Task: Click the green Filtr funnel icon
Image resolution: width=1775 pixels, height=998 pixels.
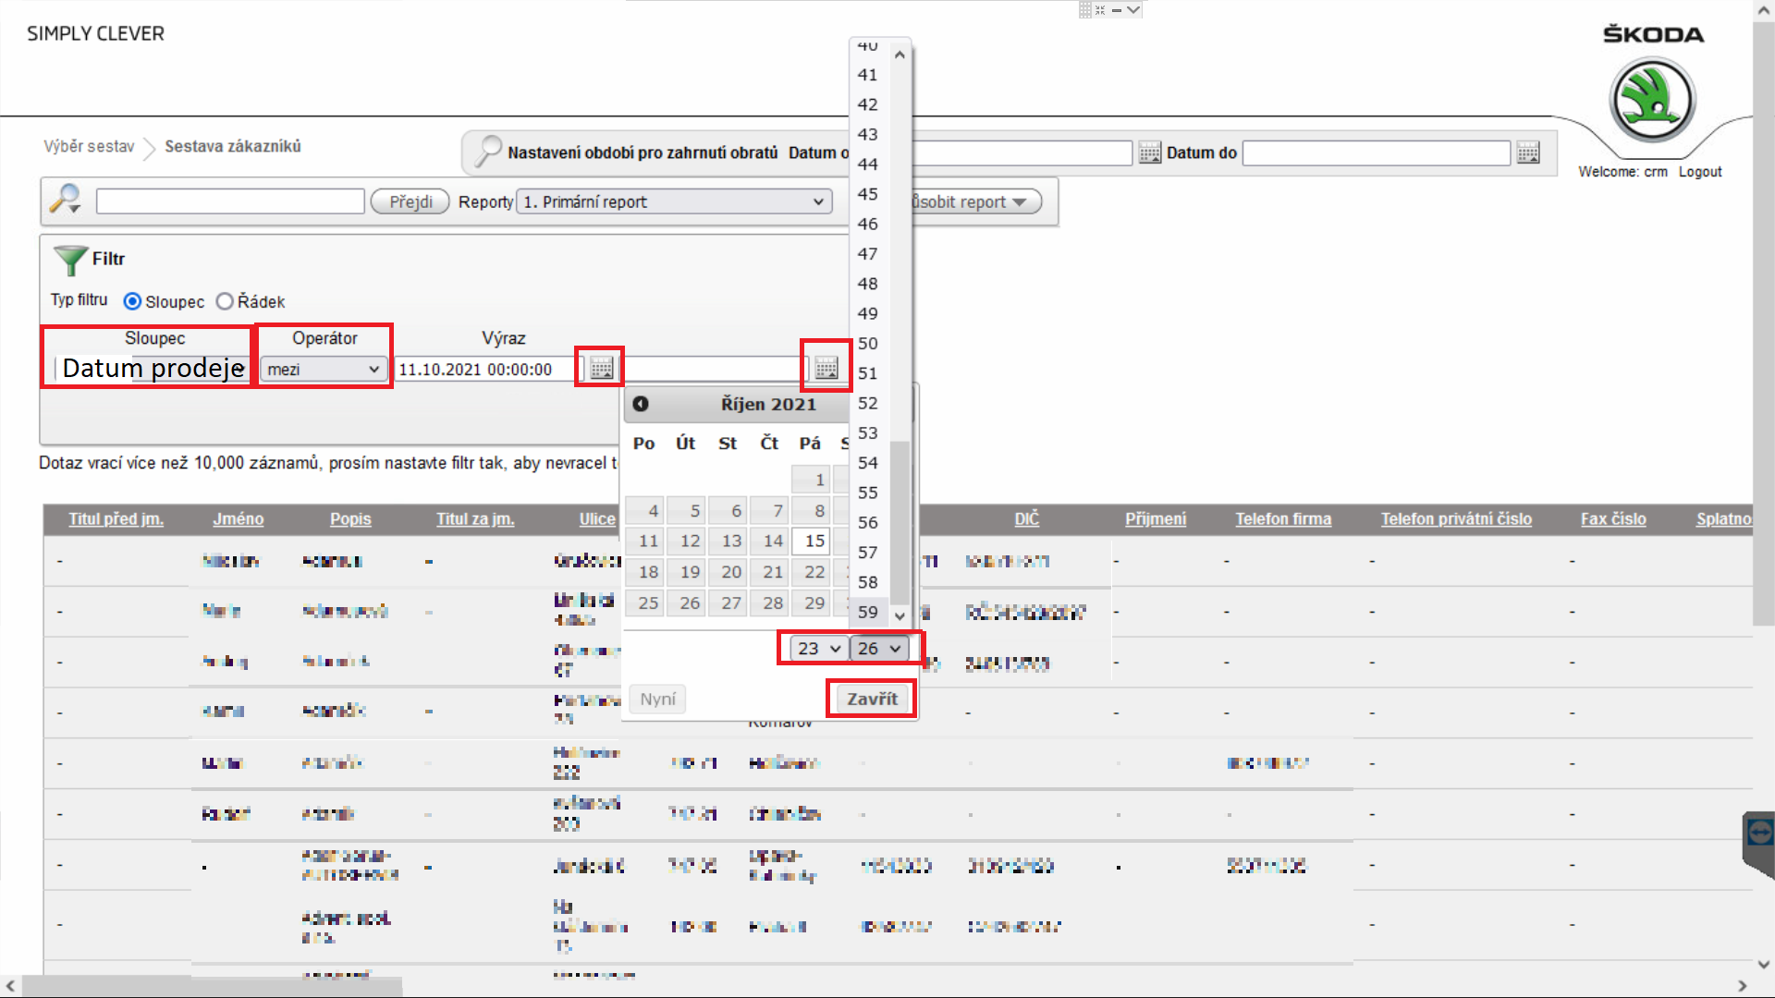Action: click(69, 260)
